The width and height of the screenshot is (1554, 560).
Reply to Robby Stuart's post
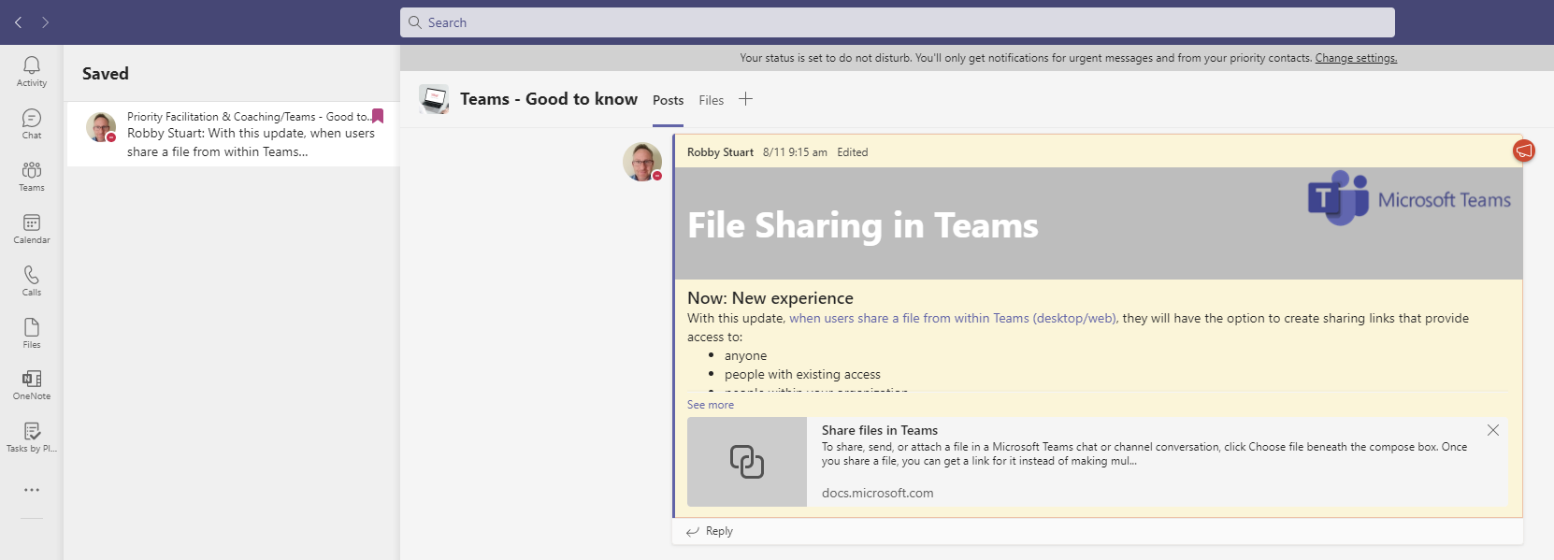click(710, 531)
